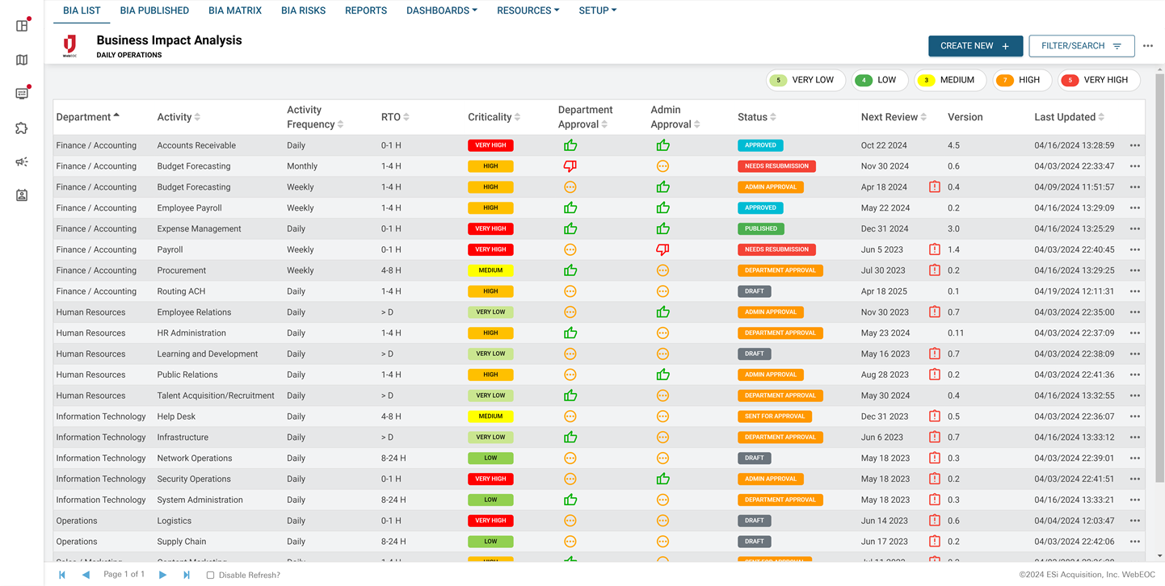Viewport: 1165px width, 586px height.
Task: Click thumbs-down department approval for Budget Forecasting Monthly
Action: click(570, 166)
